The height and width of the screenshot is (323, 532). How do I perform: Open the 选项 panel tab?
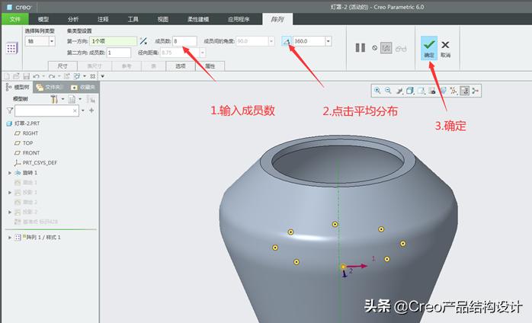(181, 66)
